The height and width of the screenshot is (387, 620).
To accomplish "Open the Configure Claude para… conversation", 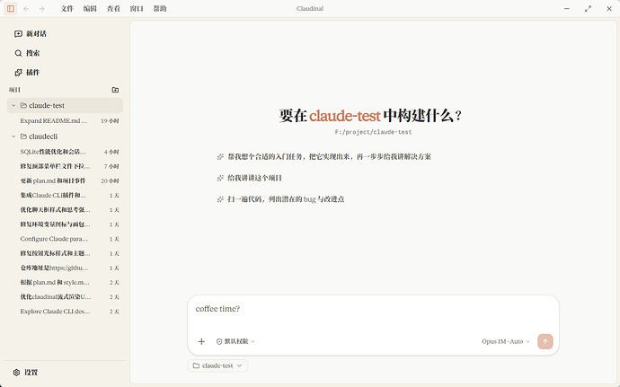I will click(x=65, y=239).
